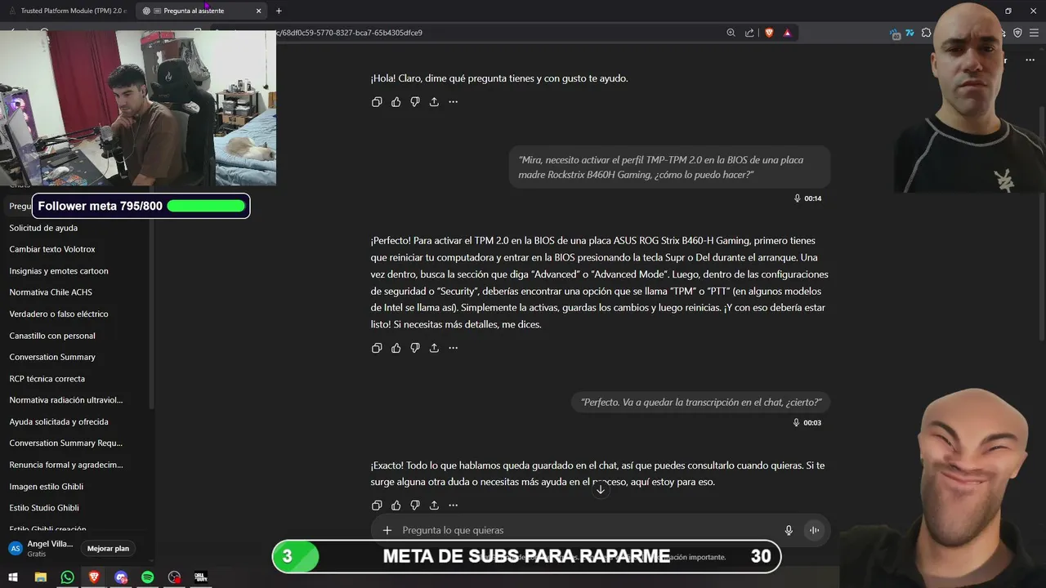Like the TPM 2.0 BIOS instructions reply
Screen dimensions: 1046x588
(x=396, y=348)
